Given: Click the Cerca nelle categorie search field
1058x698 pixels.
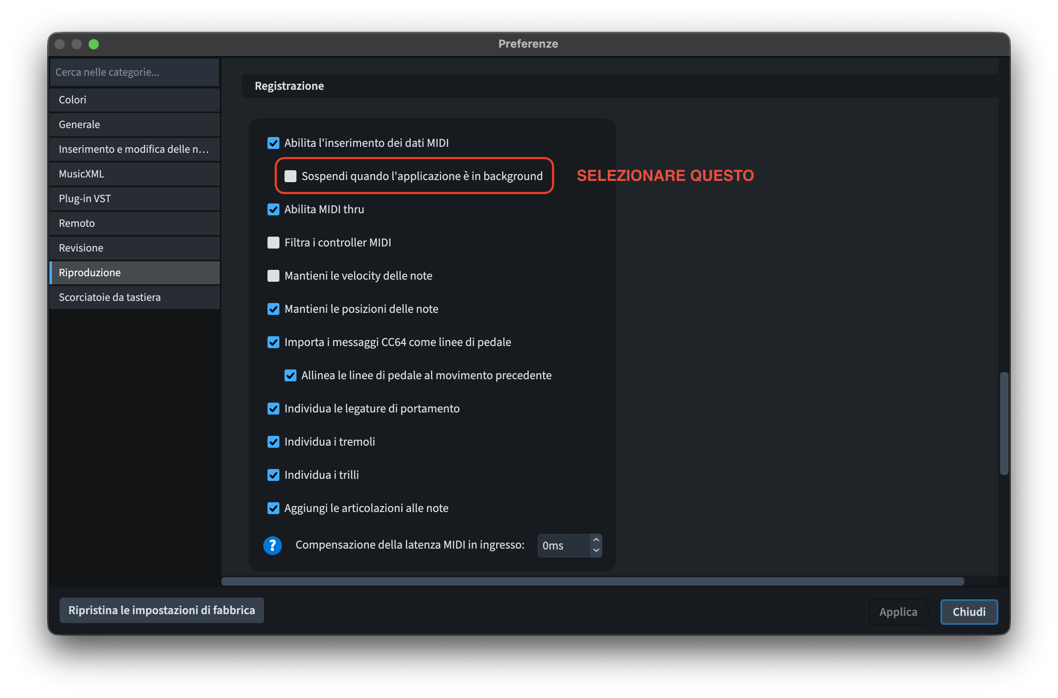Looking at the screenshot, I should coord(135,72).
